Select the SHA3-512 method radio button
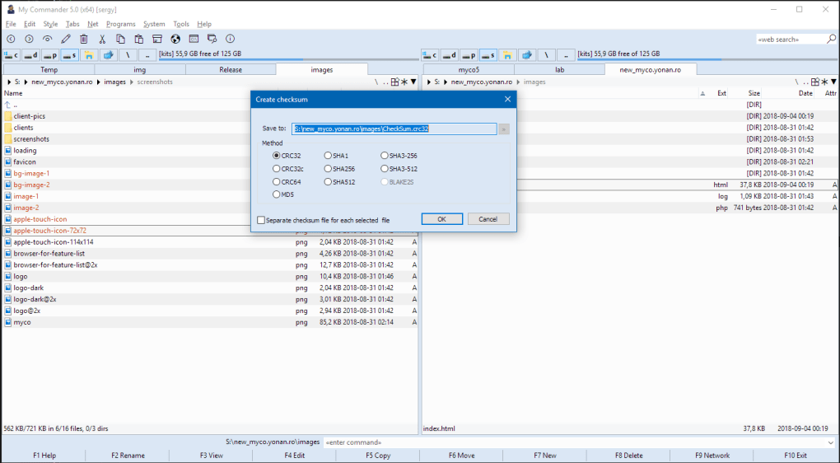This screenshot has height=463, width=840. click(385, 168)
